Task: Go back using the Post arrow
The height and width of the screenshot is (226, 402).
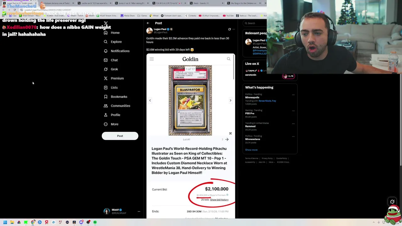Action: (148, 23)
